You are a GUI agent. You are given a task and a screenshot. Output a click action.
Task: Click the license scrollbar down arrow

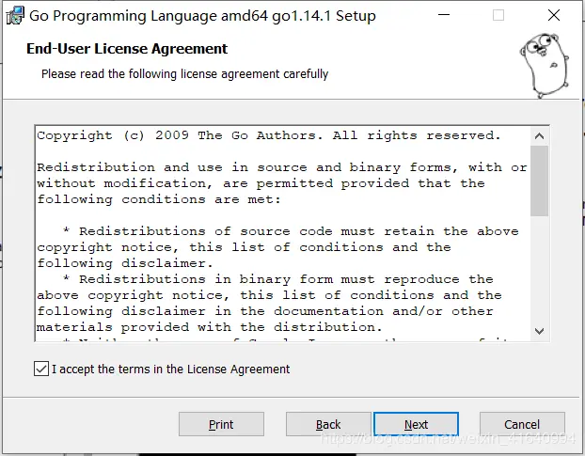pyautogui.click(x=539, y=331)
